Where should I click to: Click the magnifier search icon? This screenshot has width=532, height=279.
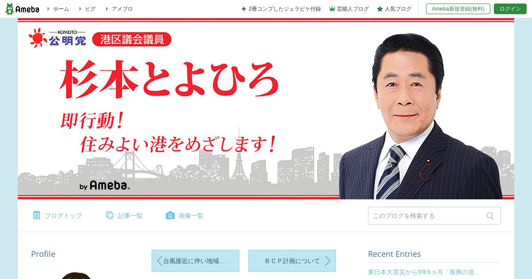tap(490, 216)
